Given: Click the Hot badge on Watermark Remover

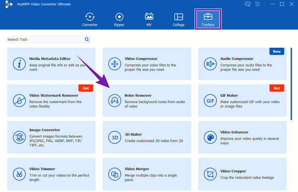Looking at the screenshot, I should tap(86, 88).
